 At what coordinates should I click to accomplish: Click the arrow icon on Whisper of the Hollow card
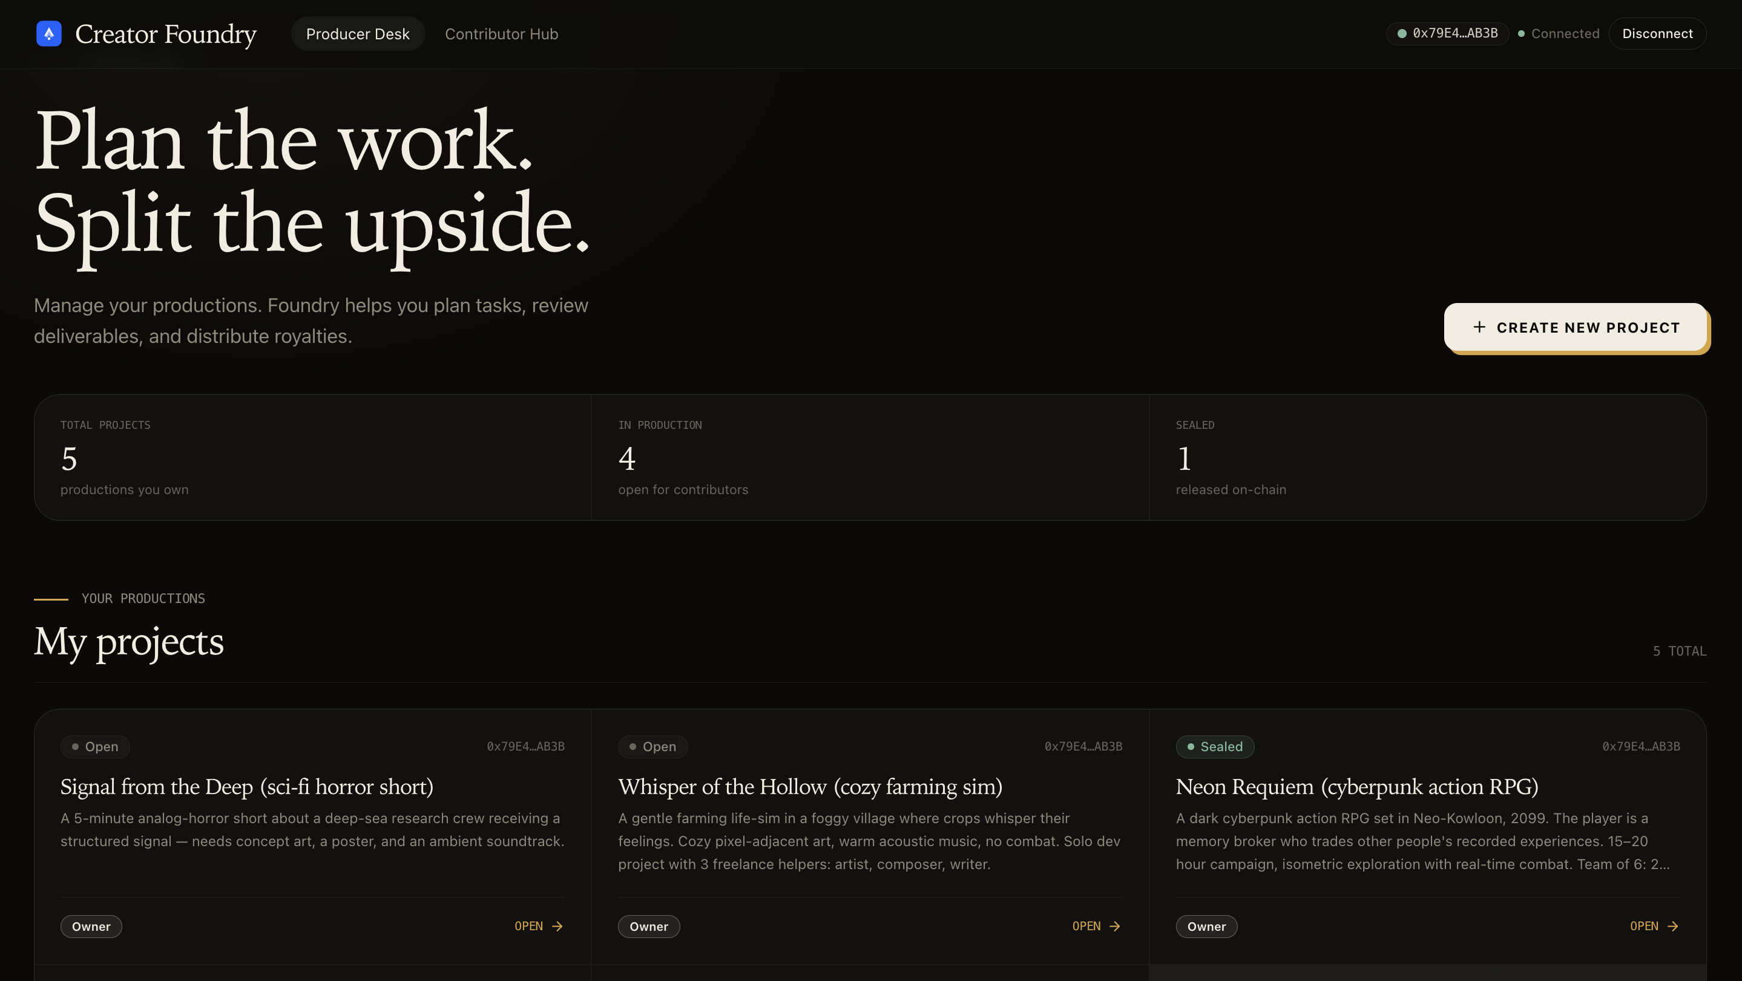pyautogui.click(x=1114, y=927)
